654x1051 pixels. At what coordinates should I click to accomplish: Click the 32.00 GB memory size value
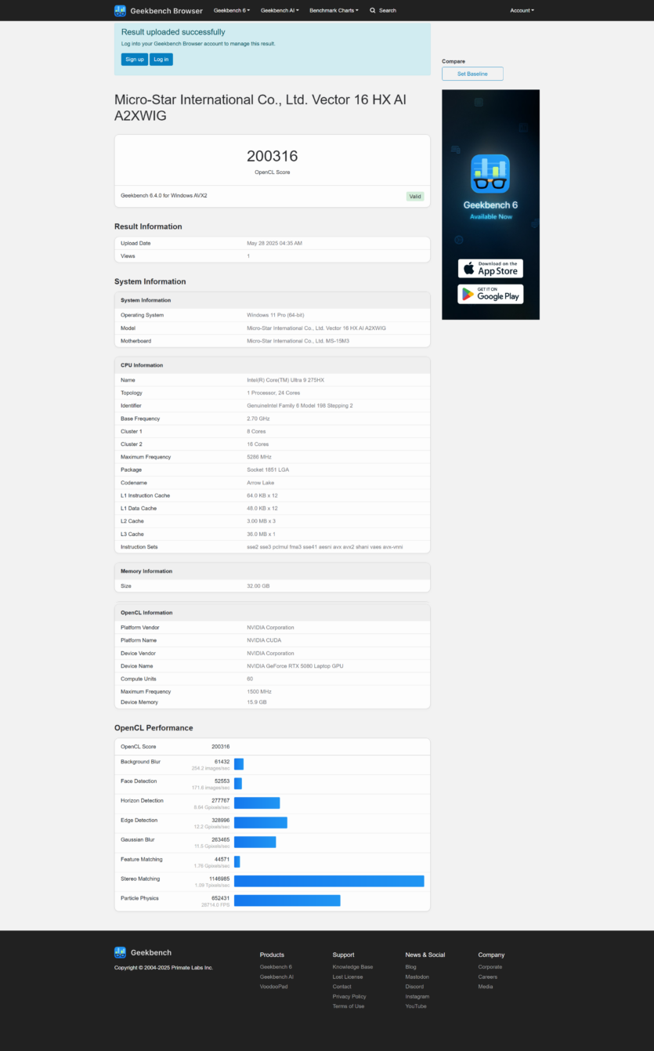258,586
